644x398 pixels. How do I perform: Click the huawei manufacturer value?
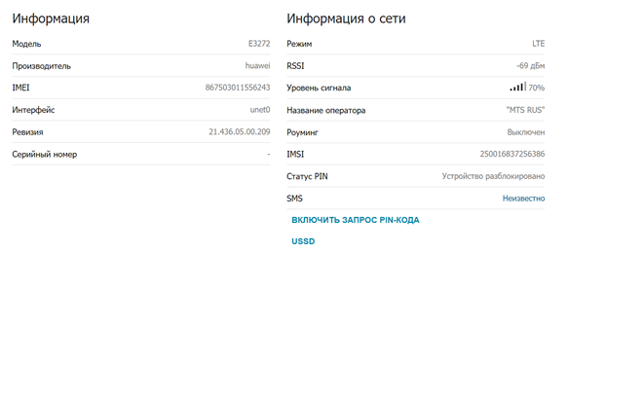257,65
